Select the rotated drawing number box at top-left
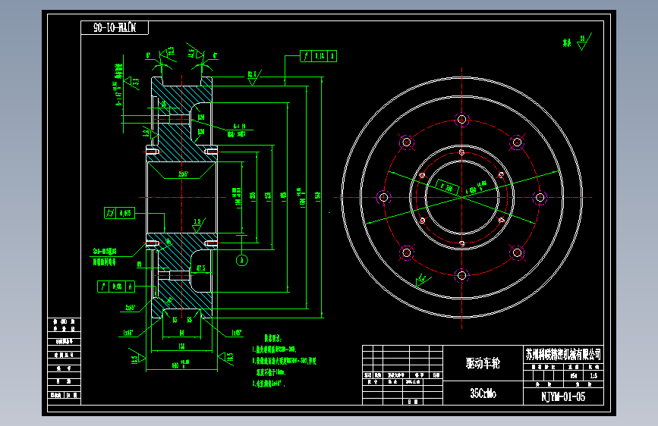This screenshot has width=658, height=426. tap(115, 28)
